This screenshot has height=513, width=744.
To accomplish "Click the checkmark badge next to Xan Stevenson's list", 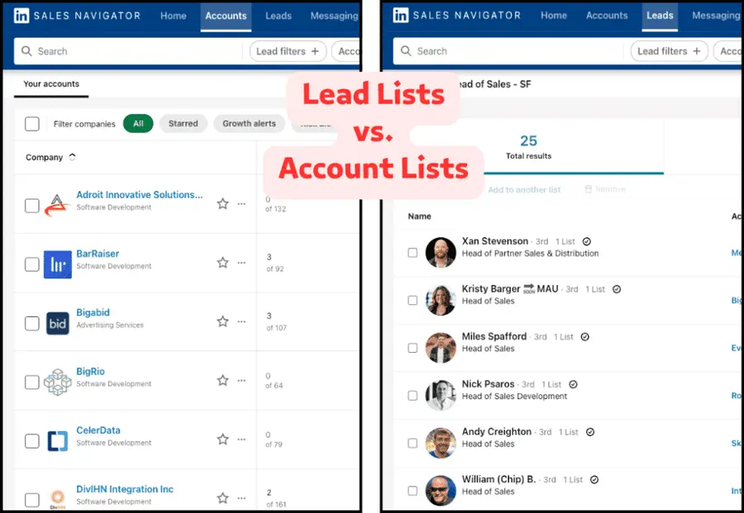I will (x=585, y=241).
